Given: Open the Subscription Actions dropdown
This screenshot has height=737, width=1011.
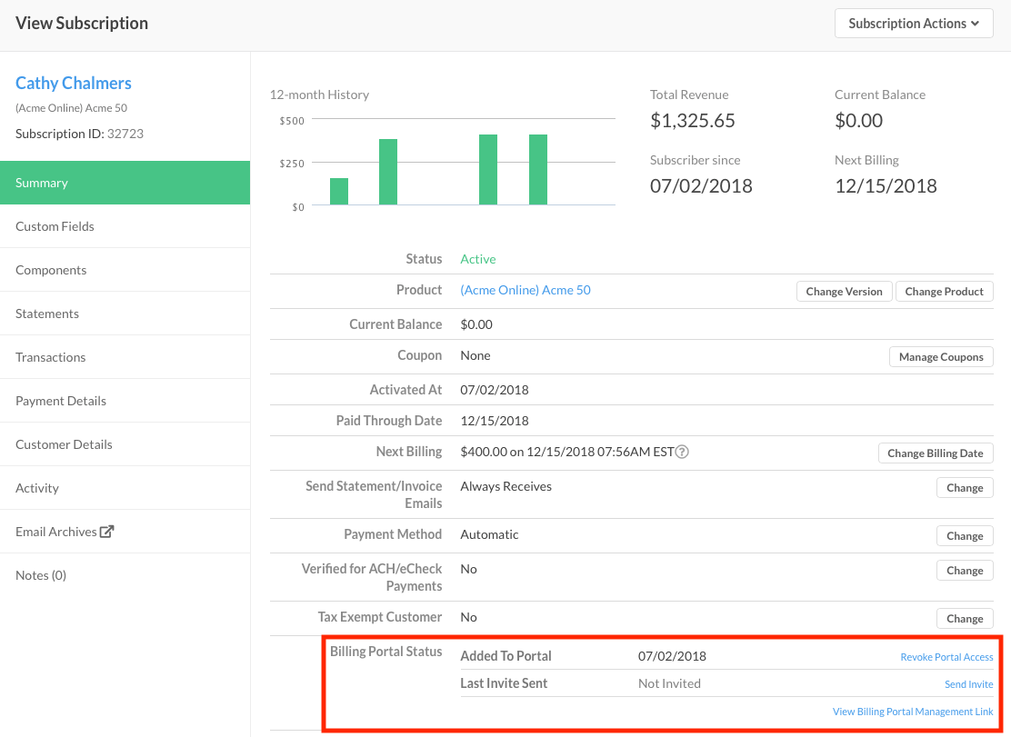Looking at the screenshot, I should tap(913, 23).
